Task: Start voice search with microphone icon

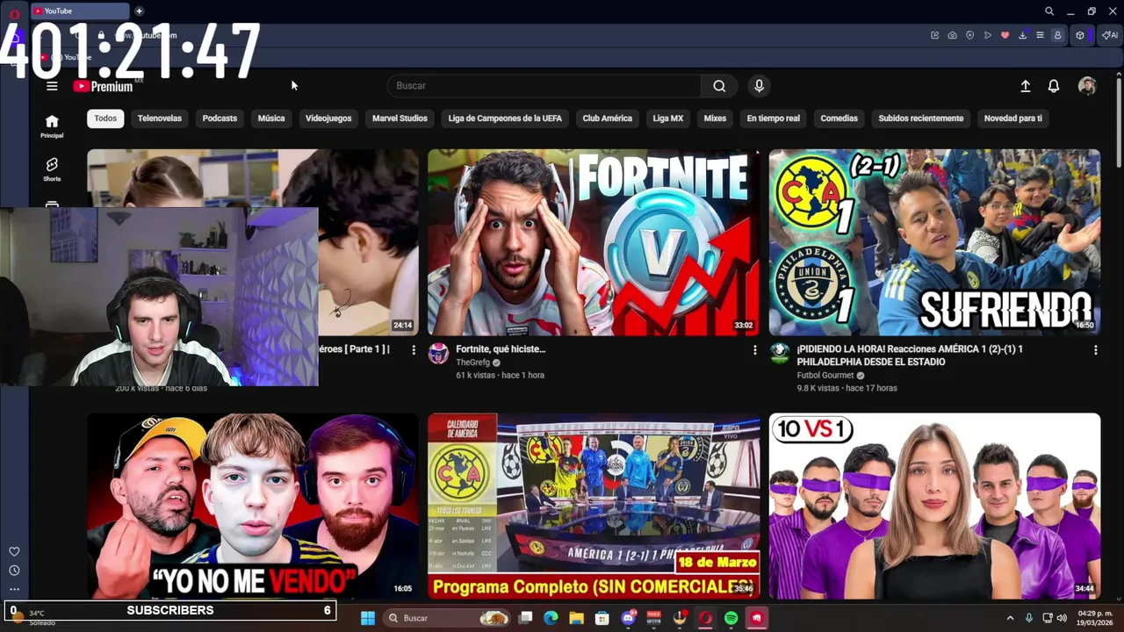Action: point(759,86)
